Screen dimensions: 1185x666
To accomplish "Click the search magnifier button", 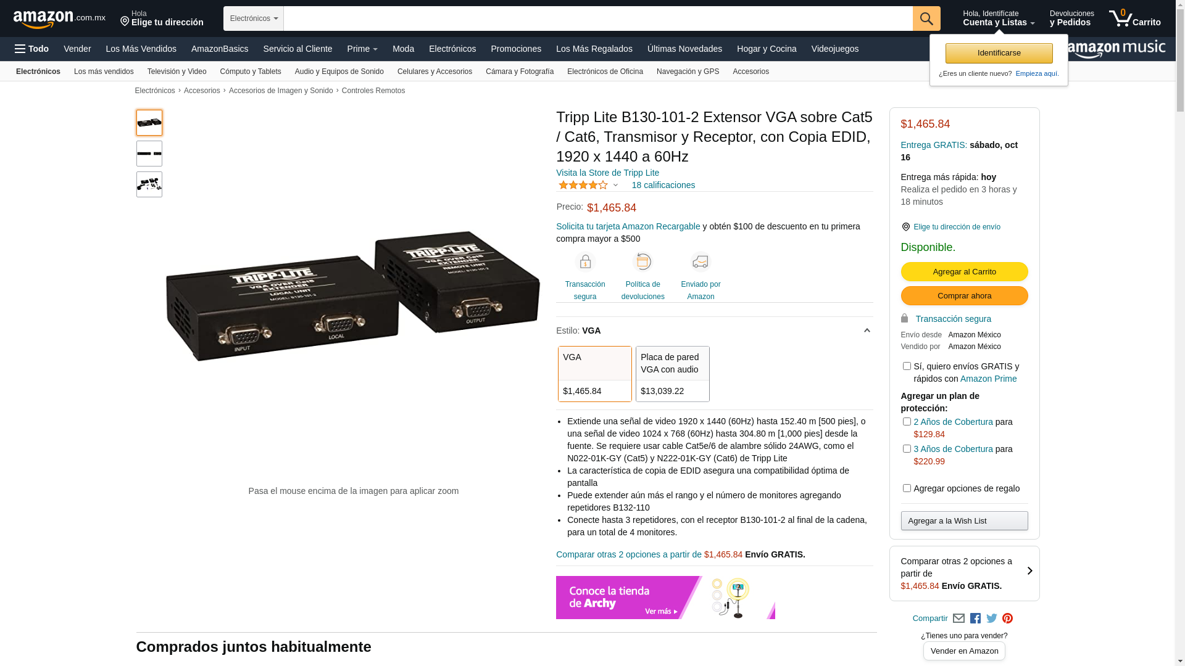I will pyautogui.click(x=926, y=18).
